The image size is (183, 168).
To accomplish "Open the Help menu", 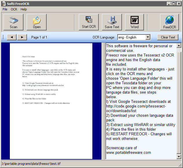I will [x=23, y=9].
